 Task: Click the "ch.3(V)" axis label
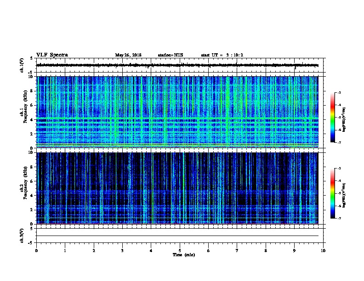point(22,236)
